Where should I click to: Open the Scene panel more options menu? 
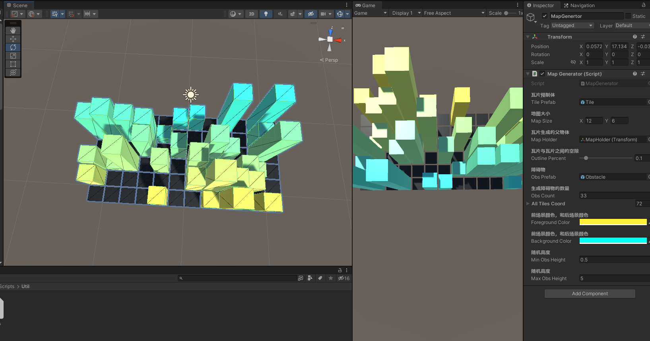[347, 5]
